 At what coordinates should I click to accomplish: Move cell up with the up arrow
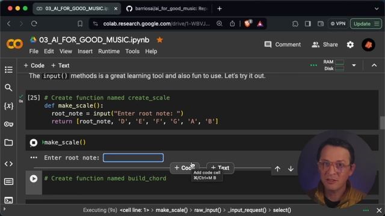point(277,169)
